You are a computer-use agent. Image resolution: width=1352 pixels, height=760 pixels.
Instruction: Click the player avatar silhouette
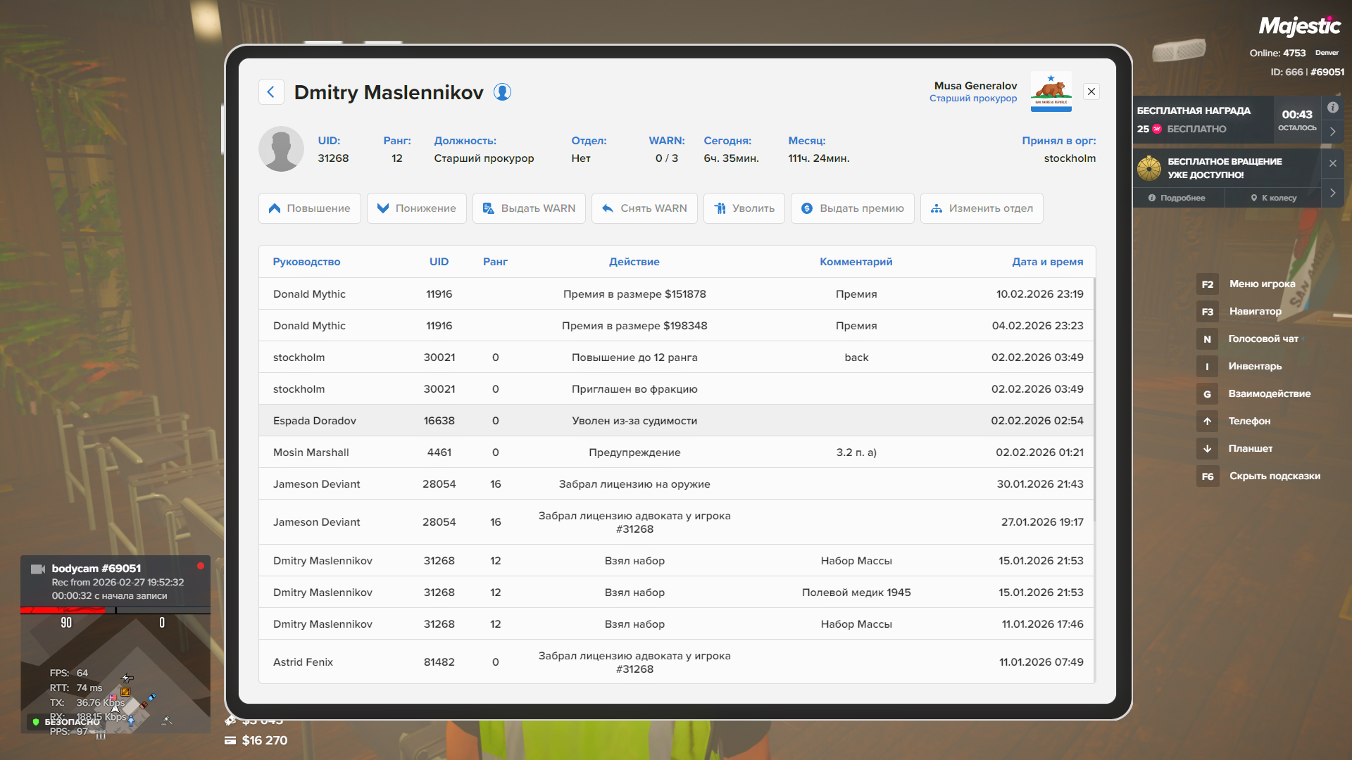click(x=281, y=149)
